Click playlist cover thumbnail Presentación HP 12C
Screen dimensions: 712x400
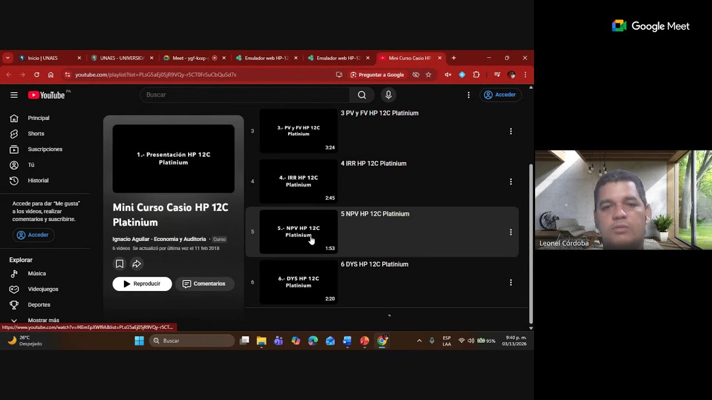[x=174, y=159]
